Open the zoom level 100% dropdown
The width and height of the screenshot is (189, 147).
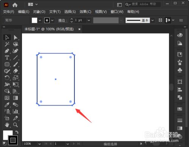40,144
